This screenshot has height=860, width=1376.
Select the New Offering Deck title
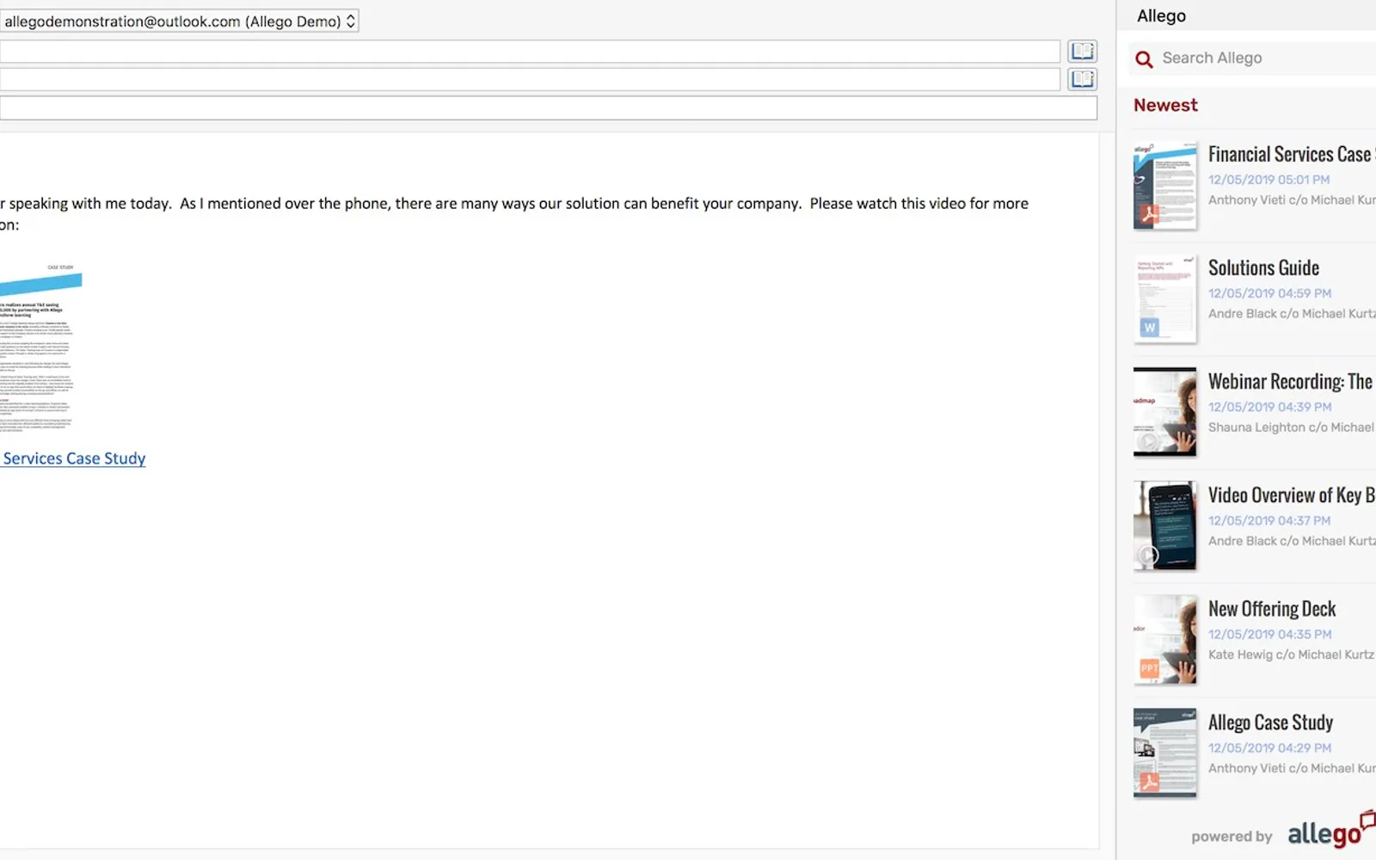coord(1272,608)
